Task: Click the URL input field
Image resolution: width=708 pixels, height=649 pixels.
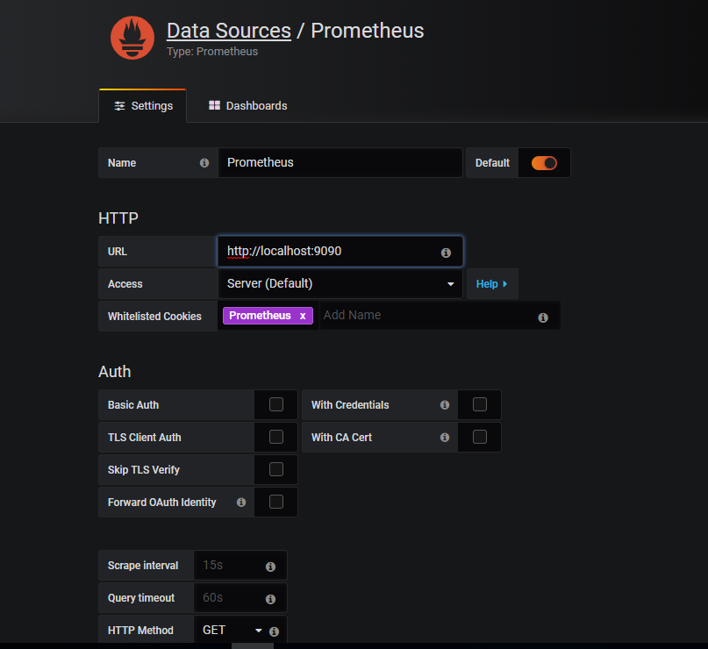Action: coord(340,252)
